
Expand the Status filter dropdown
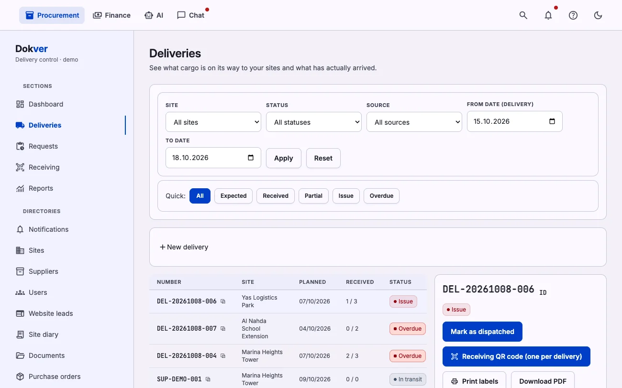point(314,122)
